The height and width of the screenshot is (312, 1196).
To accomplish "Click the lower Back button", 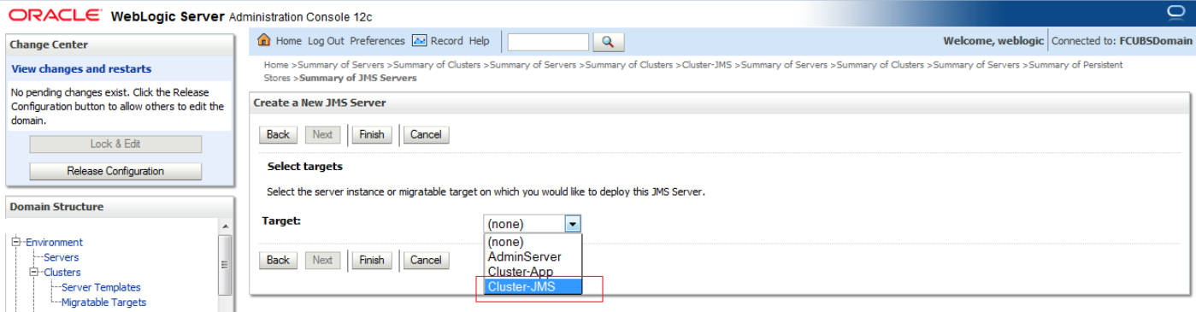I will [278, 260].
